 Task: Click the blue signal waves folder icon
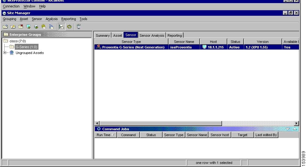coord(51,27)
